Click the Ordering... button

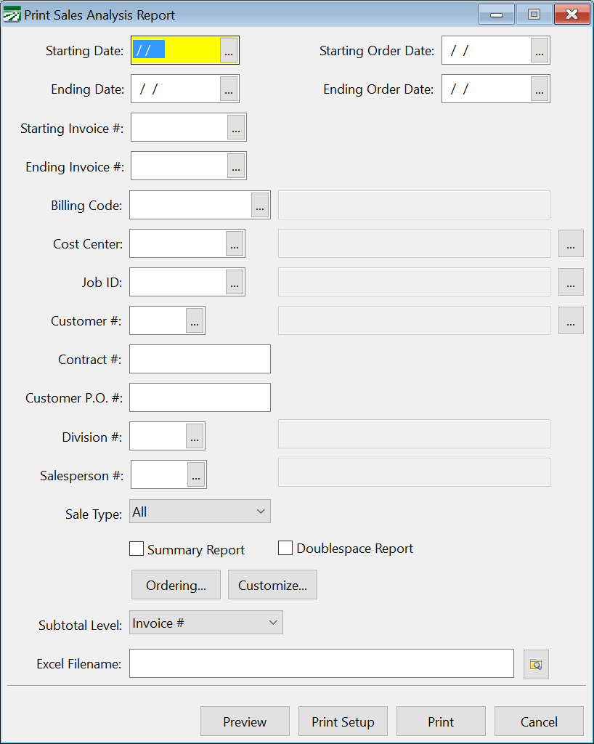[x=176, y=585]
